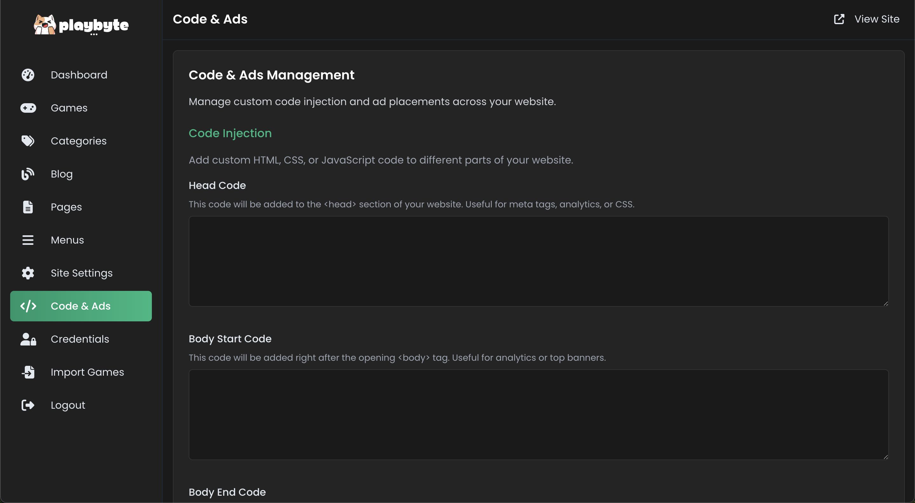Viewport: 915px width, 503px height.
Task: Click the Categories tags icon
Action: click(x=28, y=141)
